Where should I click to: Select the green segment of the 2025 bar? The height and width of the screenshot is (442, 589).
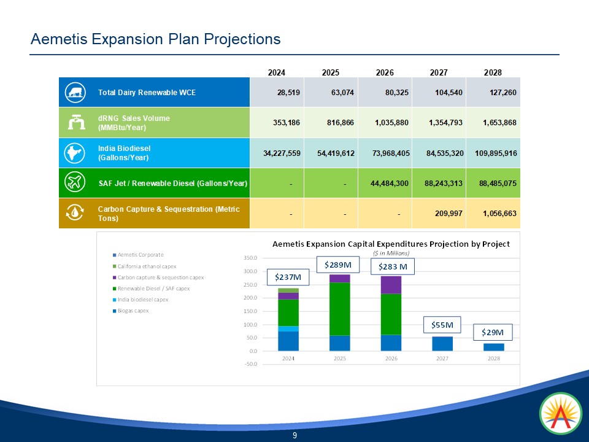click(339, 309)
